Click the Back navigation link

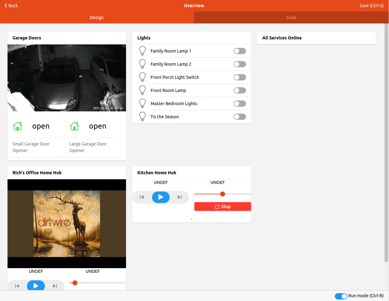click(x=11, y=5)
